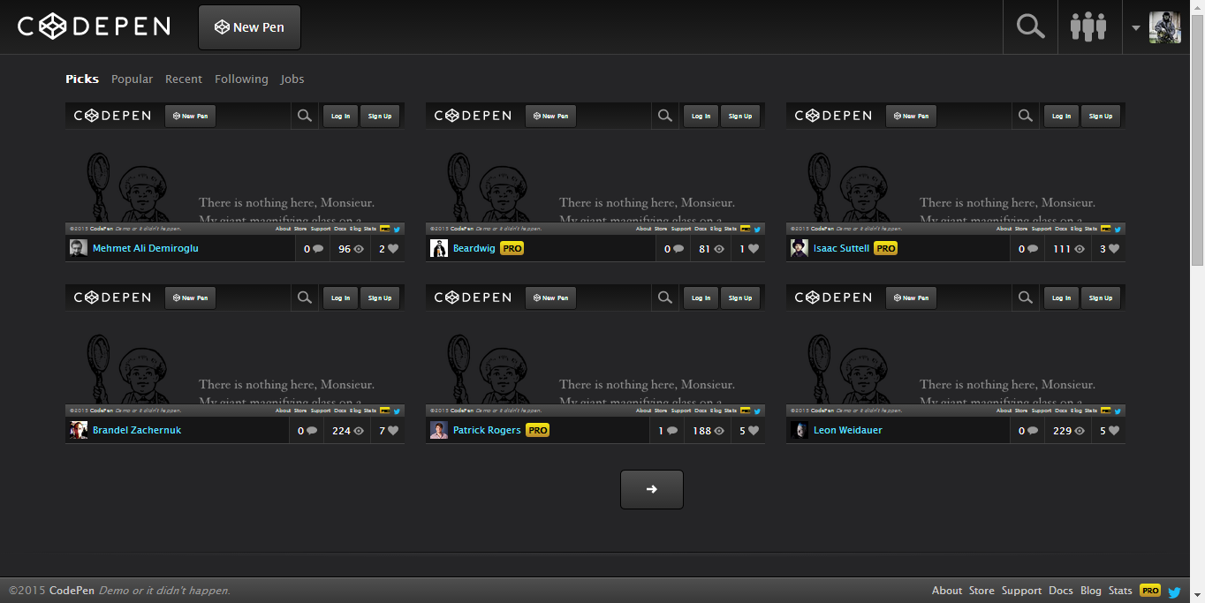The height and width of the screenshot is (603, 1205).
Task: Click Patrick Rogers' PRO badge
Action: pyautogui.click(x=538, y=430)
